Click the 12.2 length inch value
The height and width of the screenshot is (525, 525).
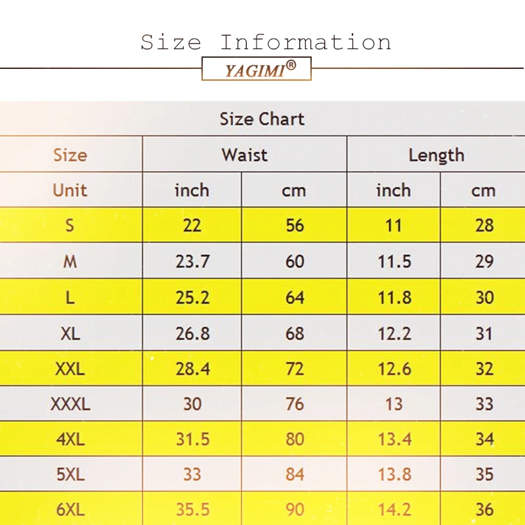click(x=394, y=333)
